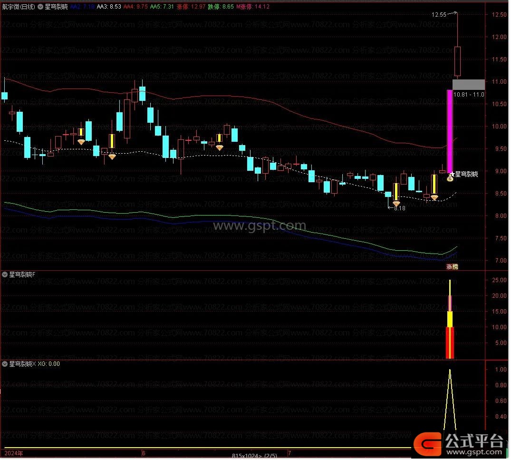Click the 2024年 date label
Viewport: 511px width, 460px height.
(x=14, y=454)
